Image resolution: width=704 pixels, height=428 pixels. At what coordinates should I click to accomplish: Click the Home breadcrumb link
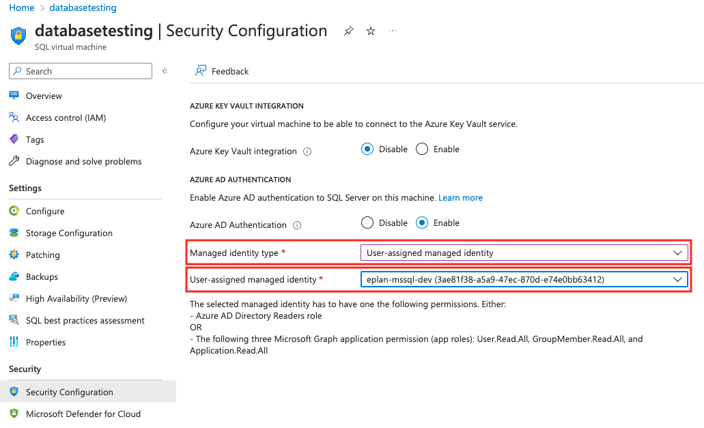click(x=21, y=8)
